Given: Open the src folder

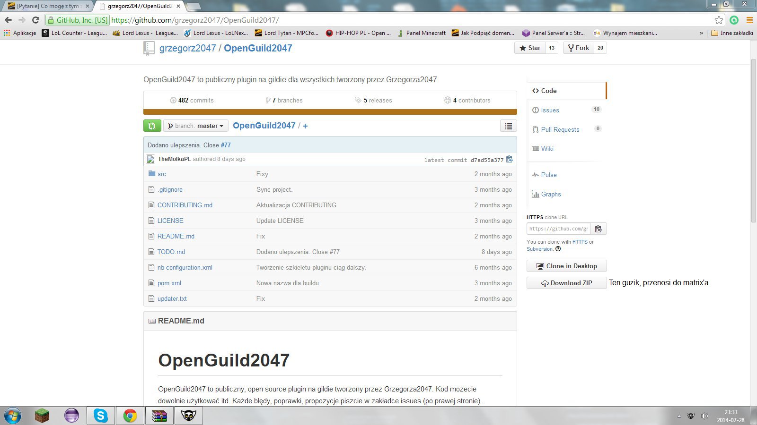Looking at the screenshot, I should pos(162,174).
